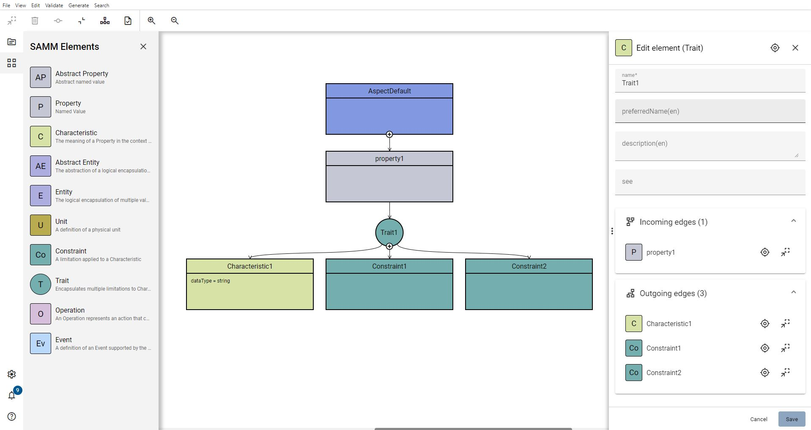Locate Constraint1 using its target icon
This screenshot has height=430, width=811.
coord(764,348)
